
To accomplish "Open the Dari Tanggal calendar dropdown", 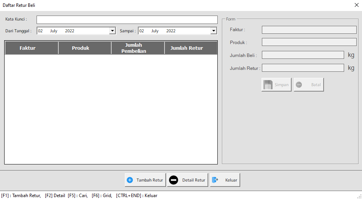I will click(x=112, y=31).
